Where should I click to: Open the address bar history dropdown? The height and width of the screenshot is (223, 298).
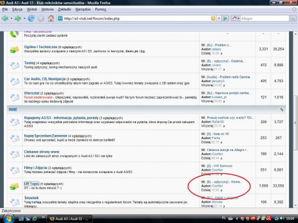pyautogui.click(x=219, y=18)
